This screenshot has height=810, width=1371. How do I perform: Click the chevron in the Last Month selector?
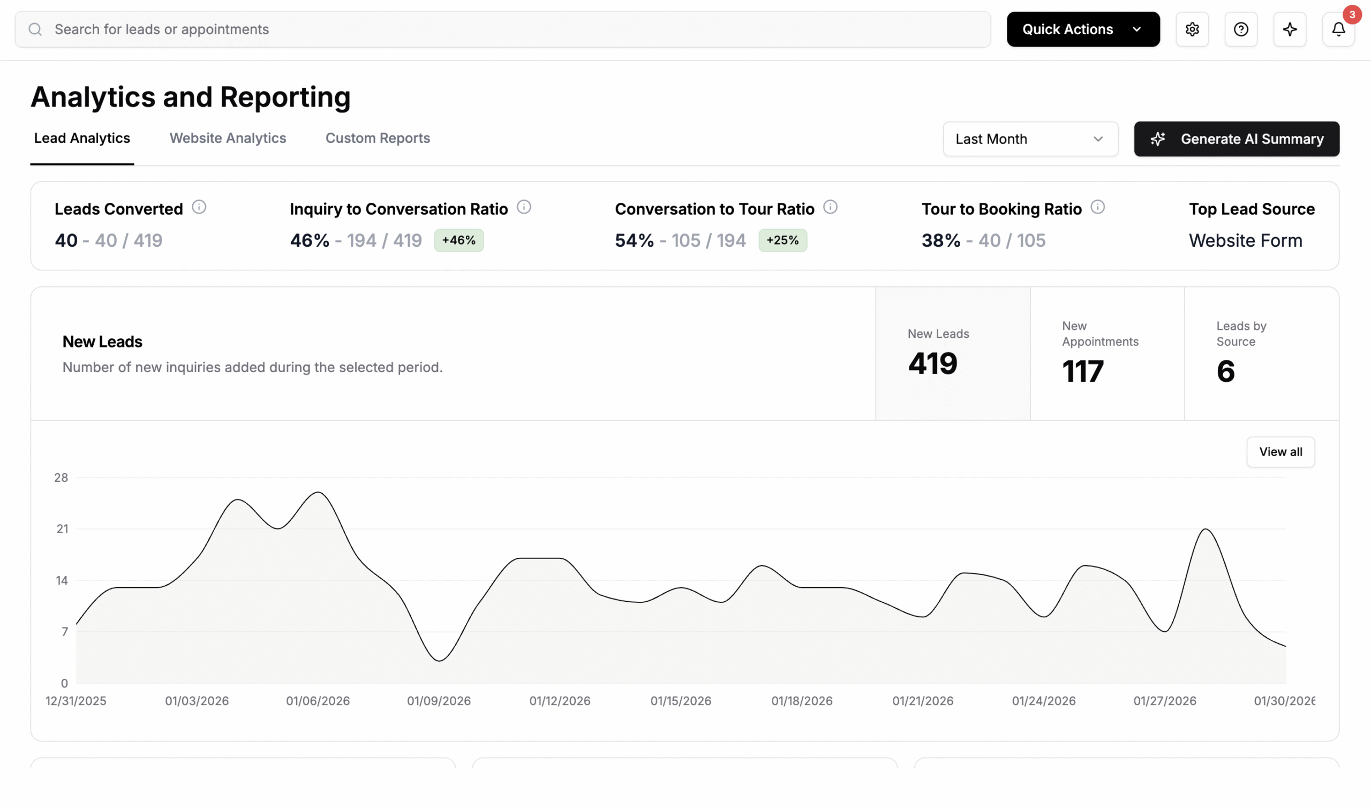1098,139
